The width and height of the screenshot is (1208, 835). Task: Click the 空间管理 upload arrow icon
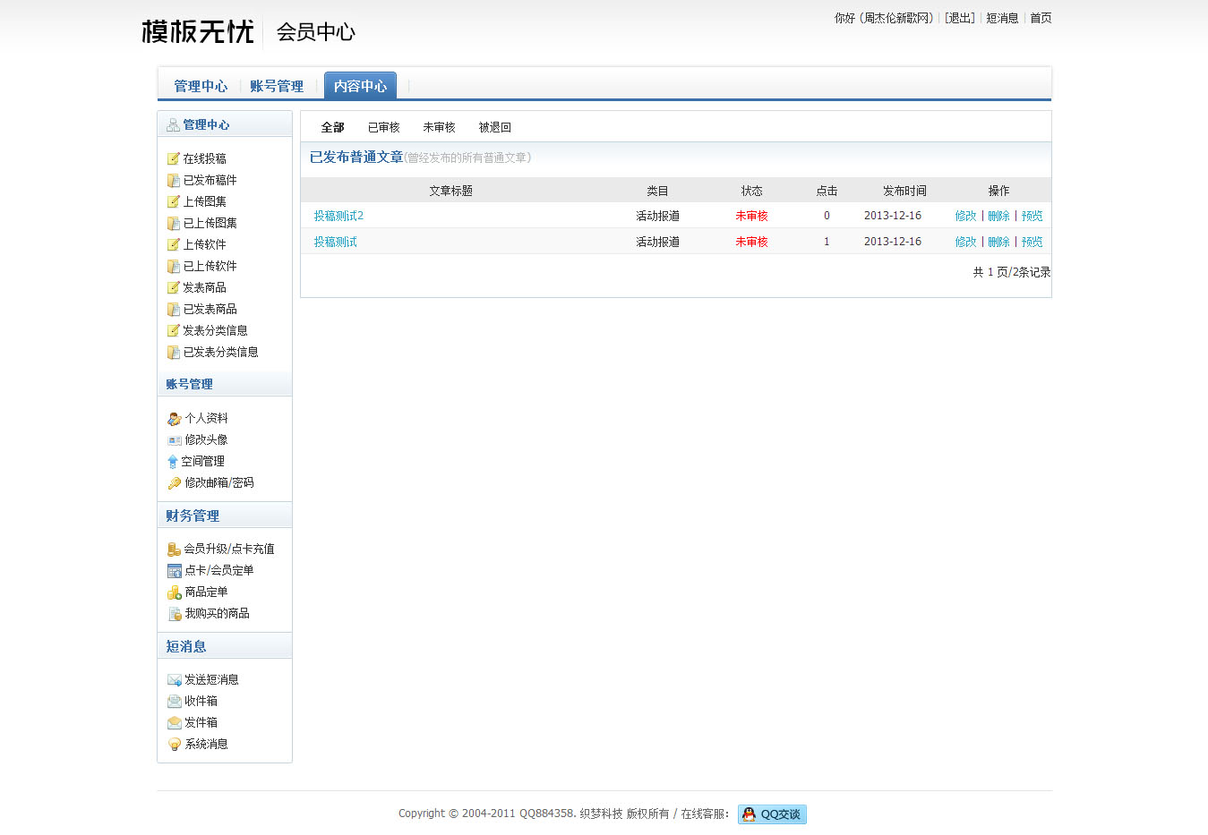tap(173, 462)
